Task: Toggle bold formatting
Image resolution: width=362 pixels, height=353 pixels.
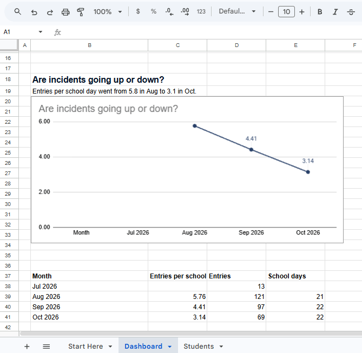Action: 319,11
